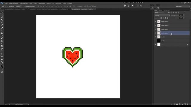The height and width of the screenshot is (107, 191).
Task: Open the Фильтр menu
Action: coord(48,3)
